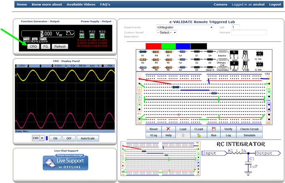Toggle the P6 power supply button
This screenshot has width=285, height=183.
82,35
